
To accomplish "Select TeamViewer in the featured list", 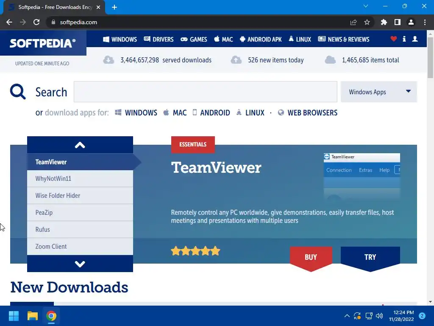I will tap(80, 162).
